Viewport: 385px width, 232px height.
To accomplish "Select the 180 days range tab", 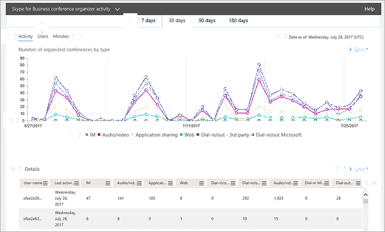I will click(238, 20).
